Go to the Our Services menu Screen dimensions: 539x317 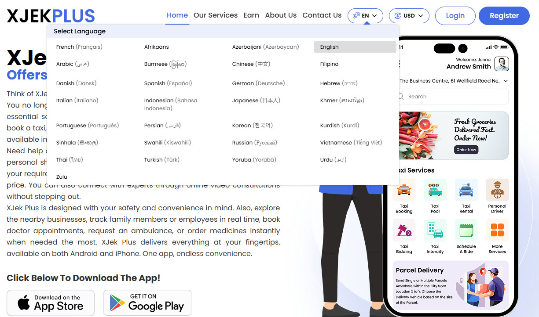[215, 15]
